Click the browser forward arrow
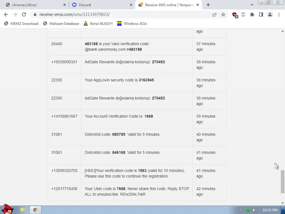 15,14
